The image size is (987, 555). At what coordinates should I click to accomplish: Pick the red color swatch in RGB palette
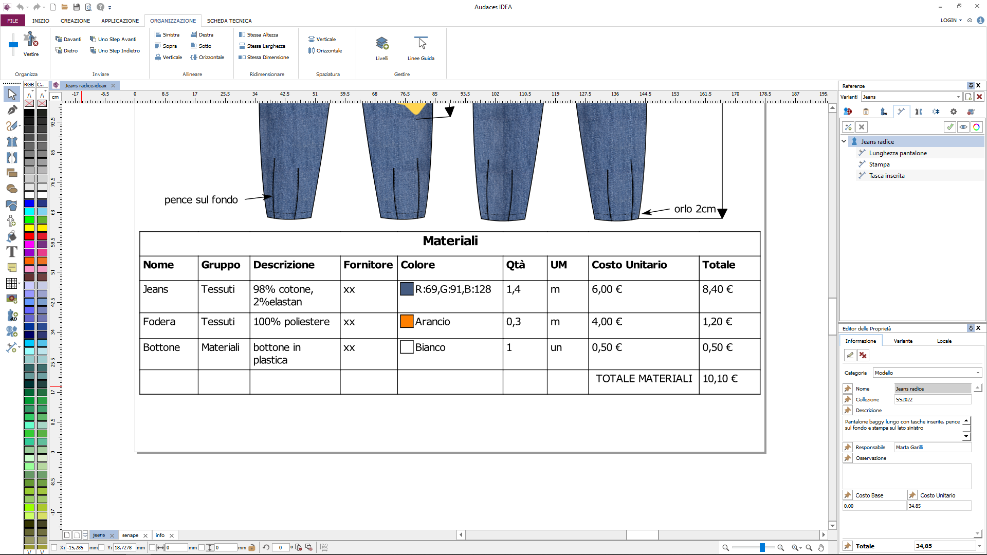[x=29, y=236]
